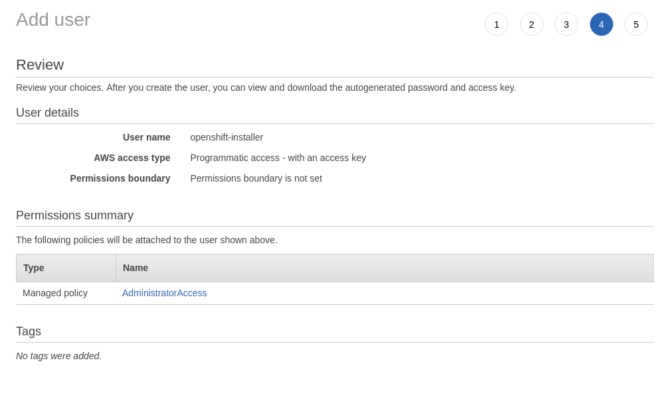Click the Permissions summary heading
The height and width of the screenshot is (395, 669).
pos(74,215)
